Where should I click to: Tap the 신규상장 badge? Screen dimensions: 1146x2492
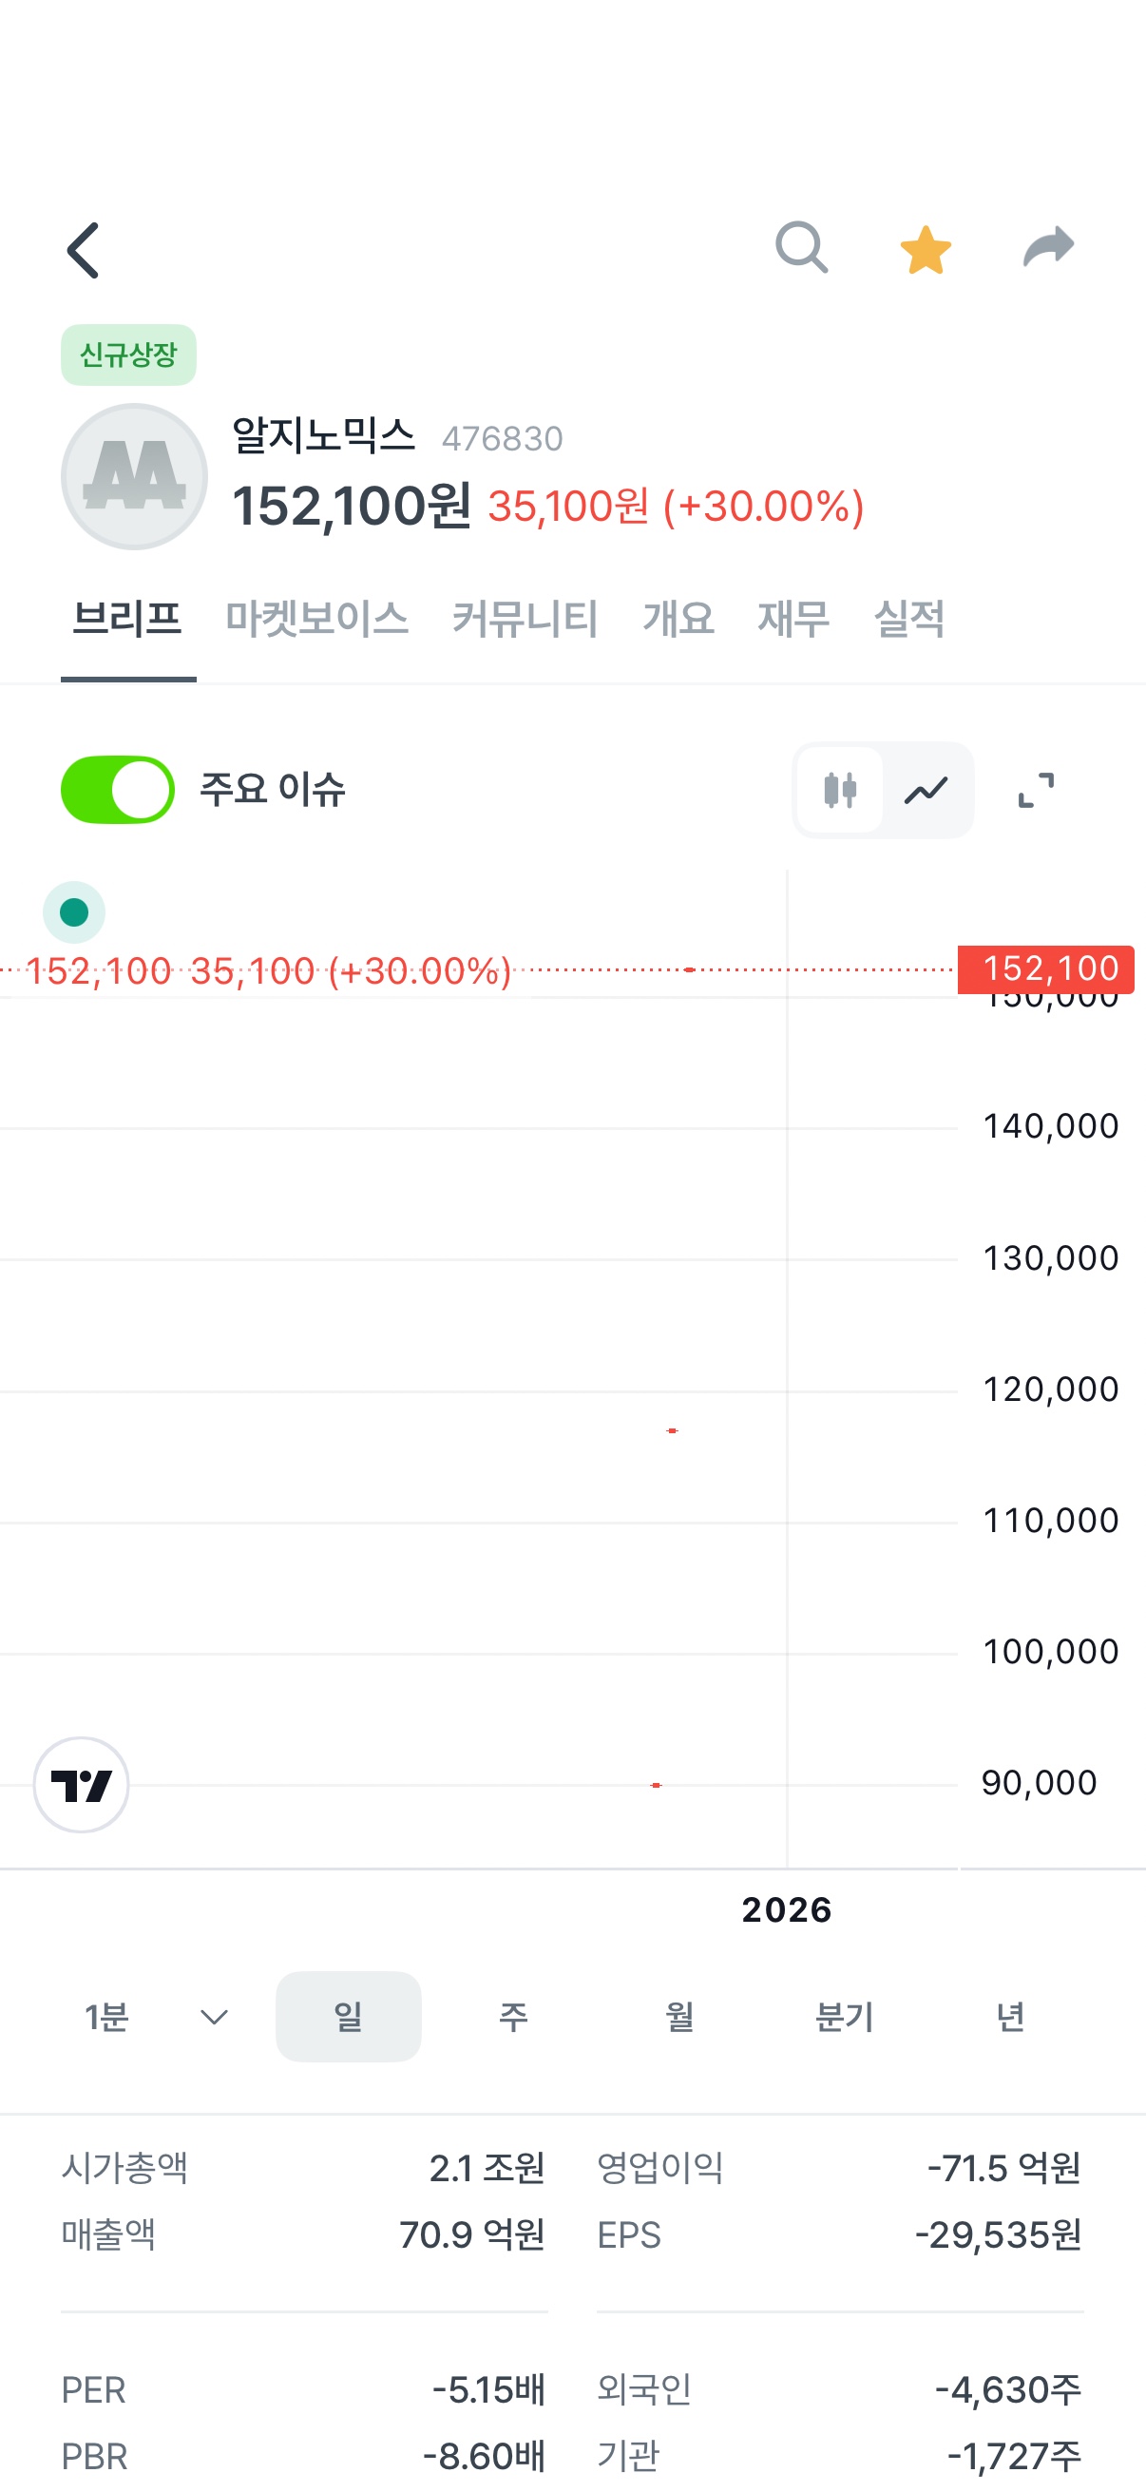click(x=128, y=355)
